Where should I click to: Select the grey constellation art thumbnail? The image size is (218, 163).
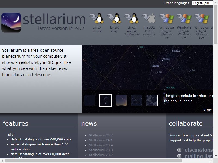152,100
